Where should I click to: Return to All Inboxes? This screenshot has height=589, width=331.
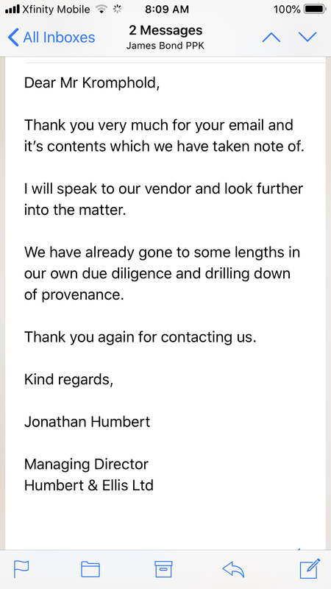click(x=51, y=38)
